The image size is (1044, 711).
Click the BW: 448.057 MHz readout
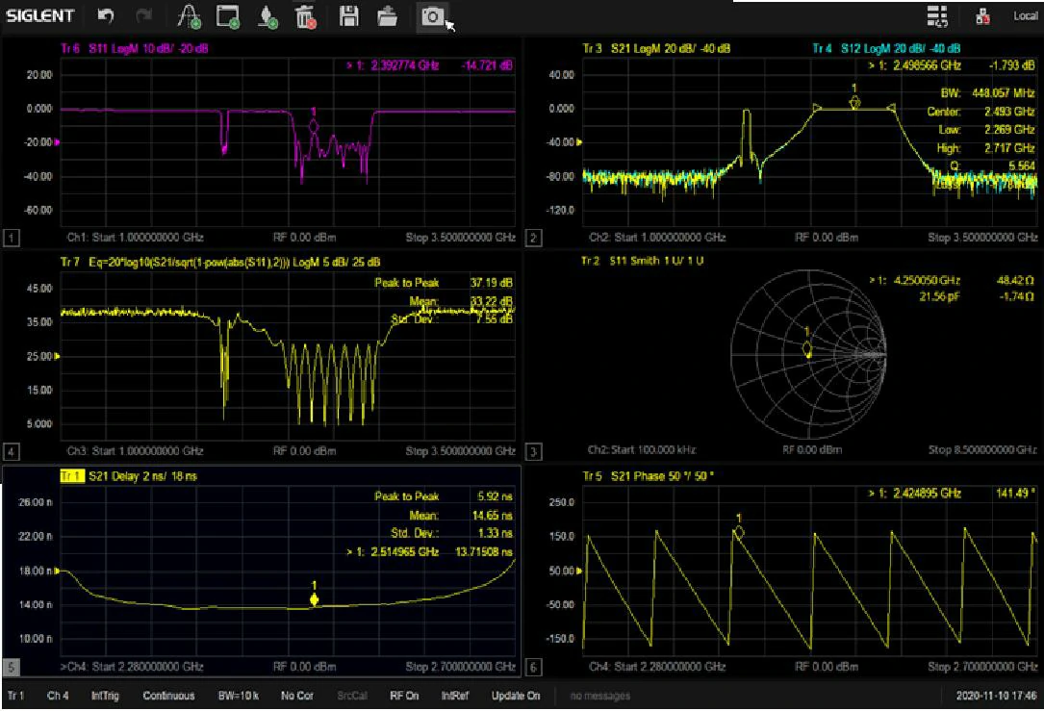[987, 93]
